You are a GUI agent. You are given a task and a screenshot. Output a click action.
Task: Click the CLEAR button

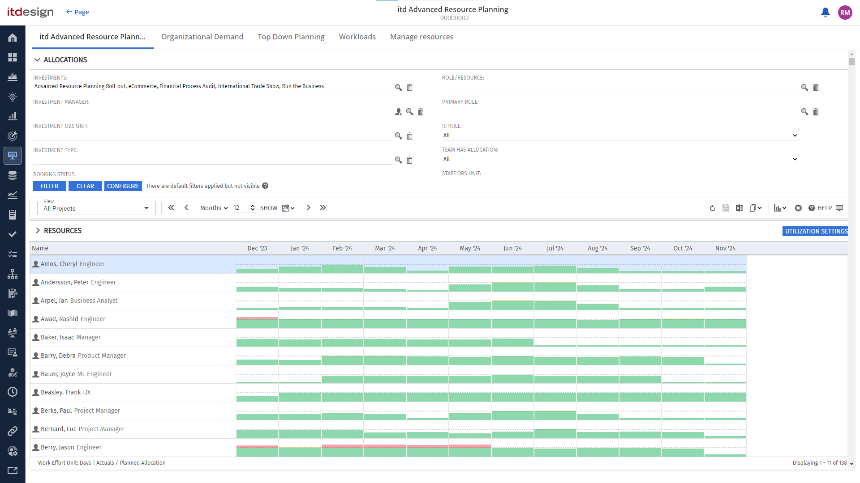click(85, 186)
